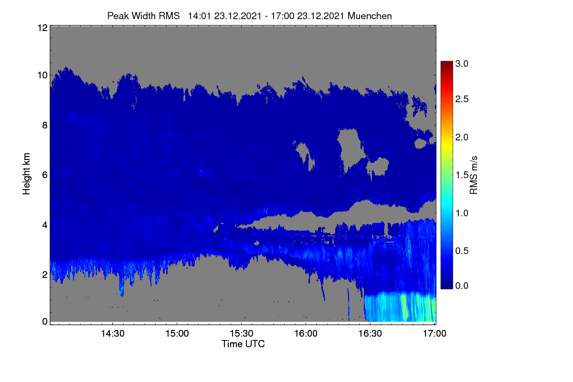Click the 'RMS m/s' colorbar label
The width and height of the screenshot is (573, 382).
474,174
